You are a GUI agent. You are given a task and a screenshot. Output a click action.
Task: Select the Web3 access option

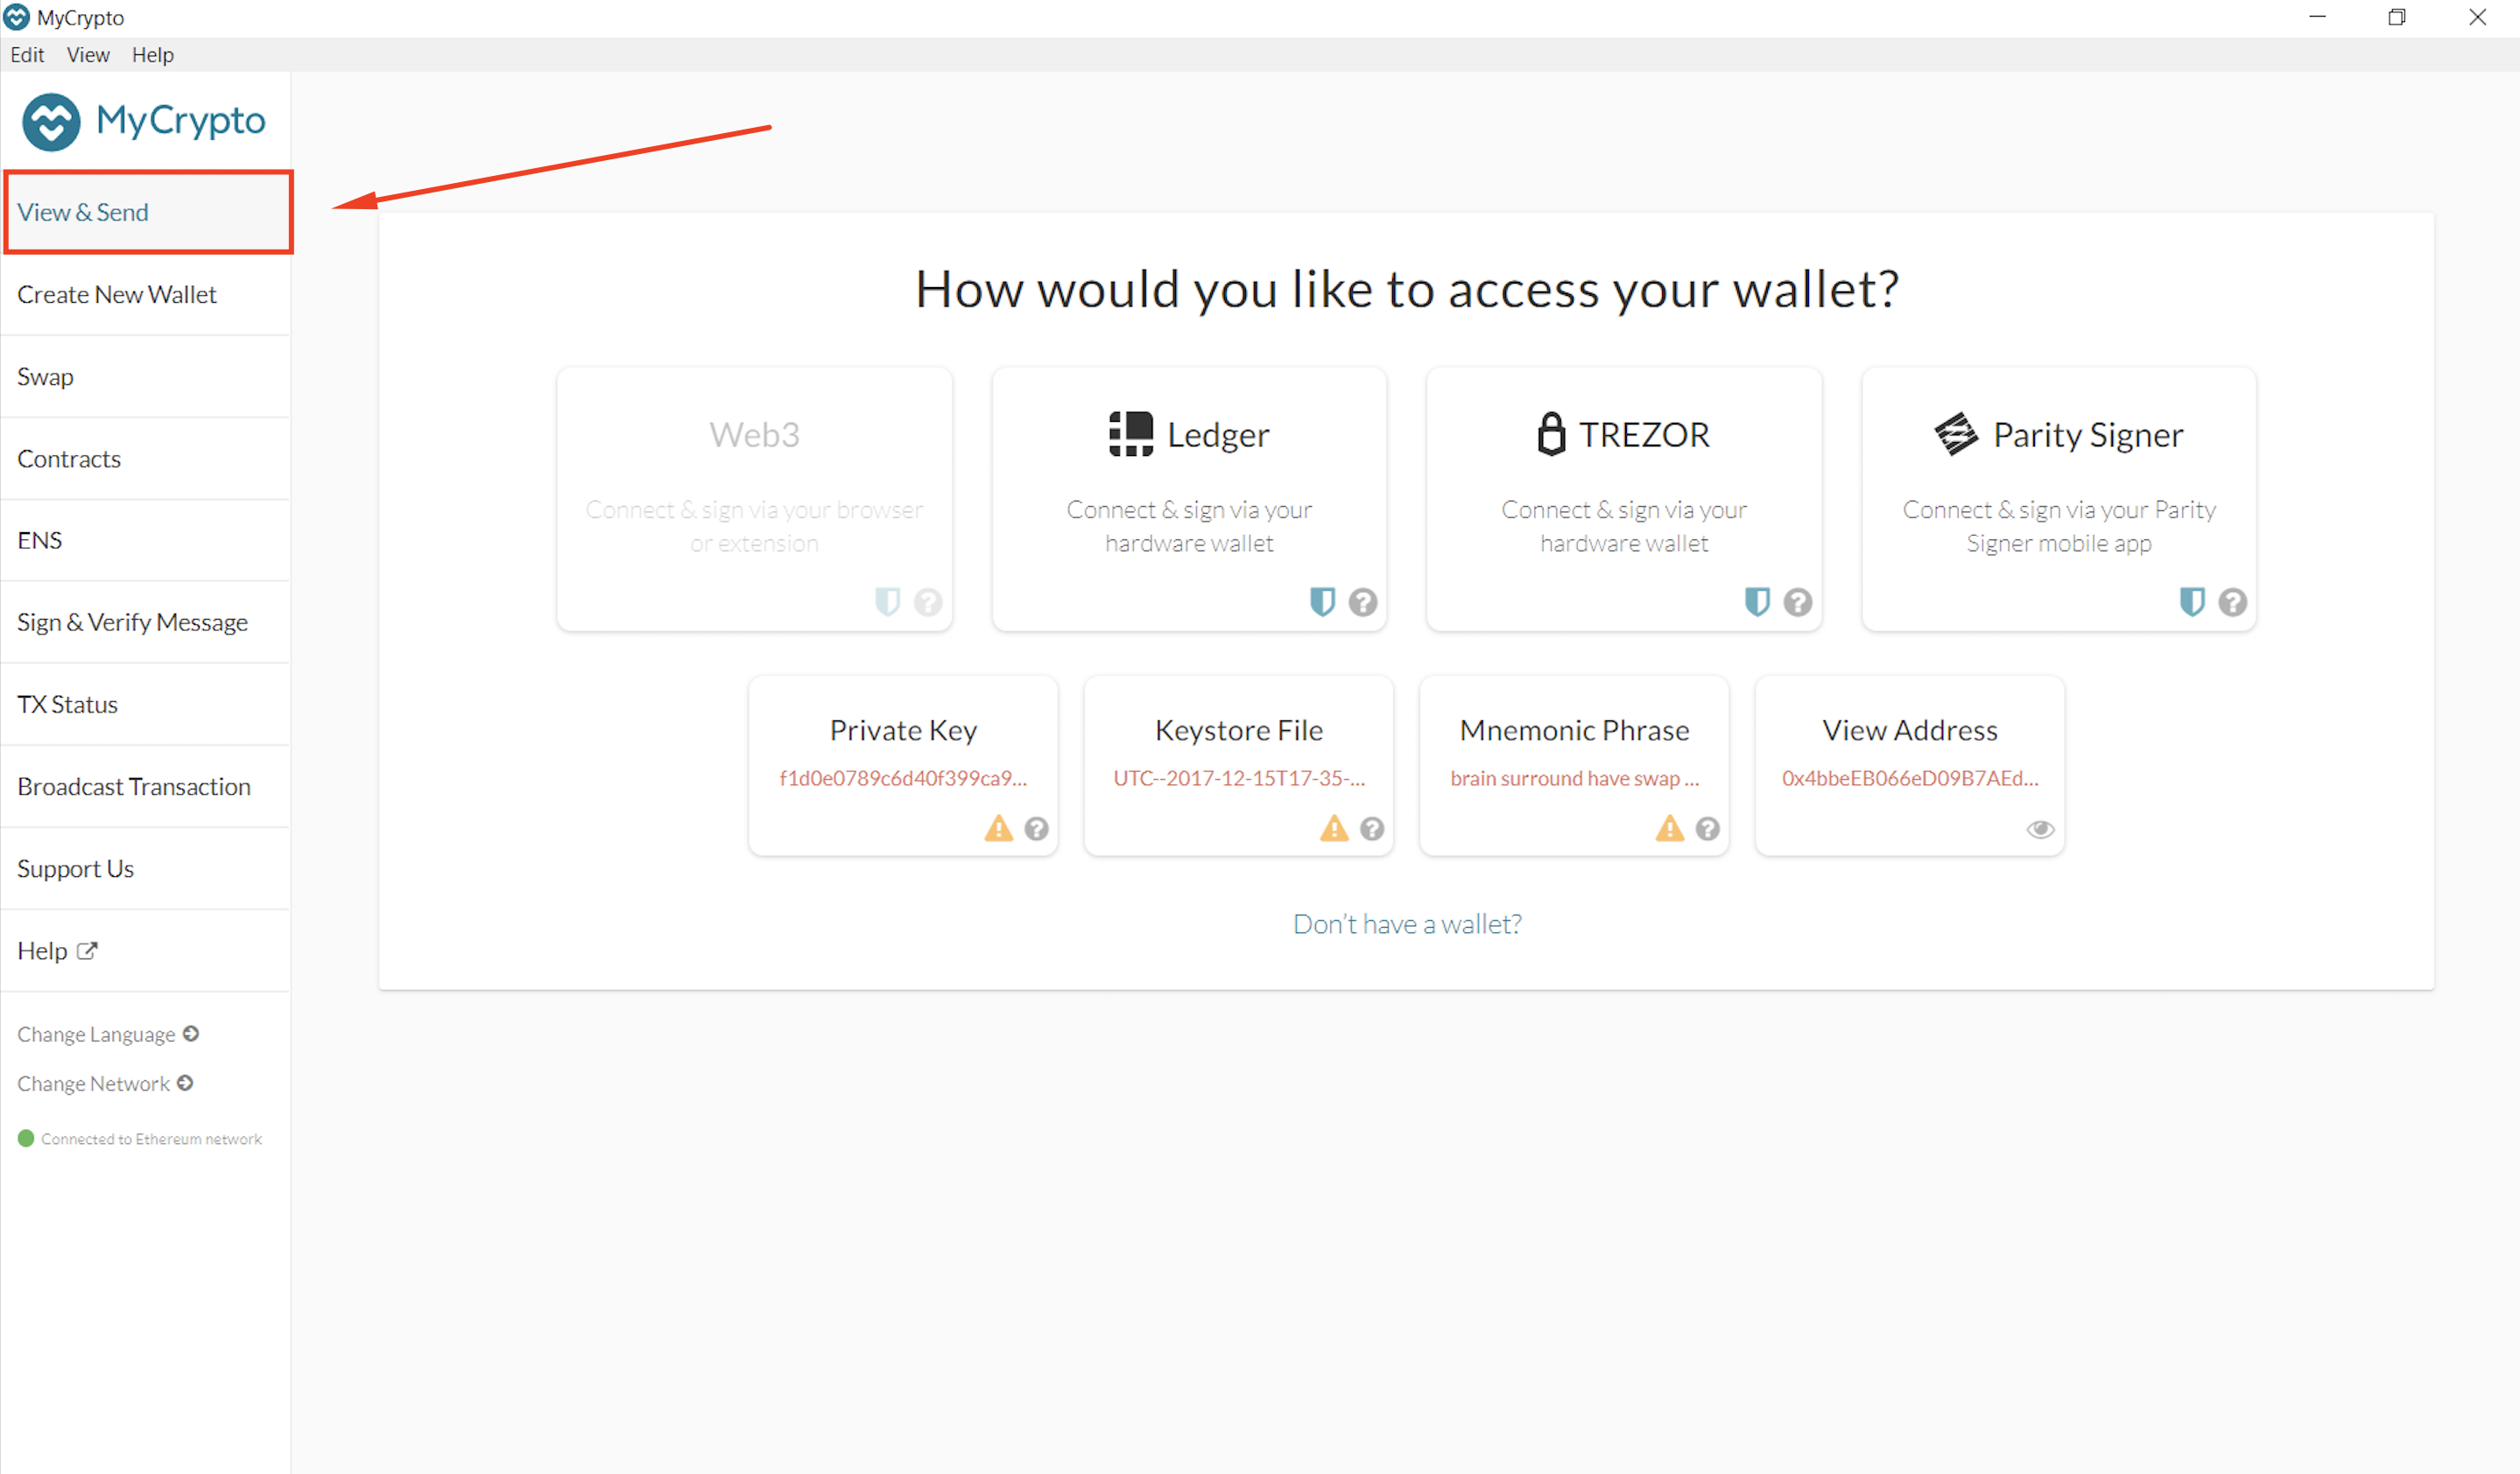[754, 499]
